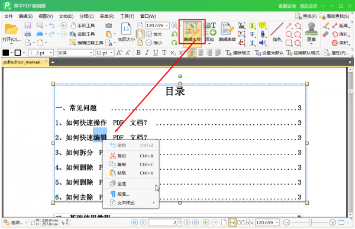The image size is (355, 229).
Task: Open the zoom percentage dropdown in toolbar
Action: (x=167, y=25)
